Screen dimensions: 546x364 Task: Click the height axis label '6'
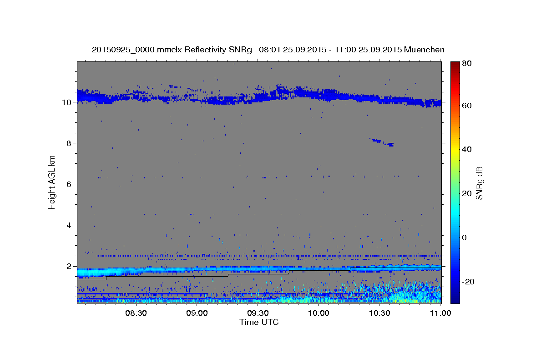point(69,184)
